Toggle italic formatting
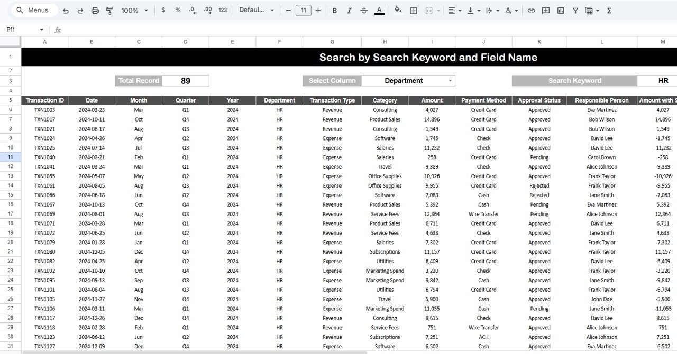Viewport: 677px width, 354px height. 349,10
